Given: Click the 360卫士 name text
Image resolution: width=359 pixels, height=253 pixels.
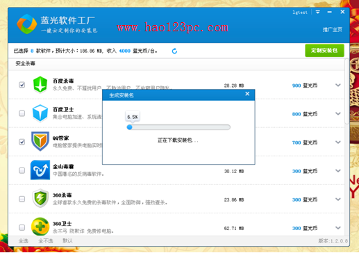Looking at the screenshot, I should 62,224.
